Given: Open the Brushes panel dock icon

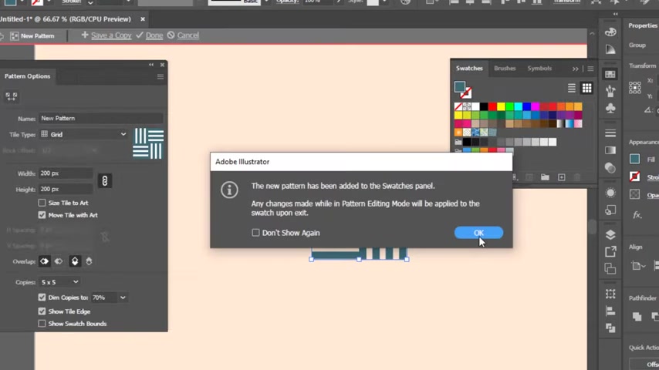Looking at the screenshot, I should [x=610, y=91].
